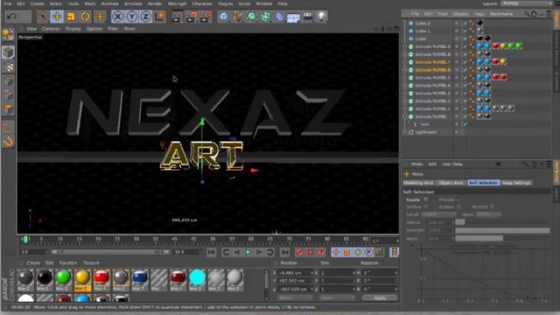Viewport: 560px width, 315px height.
Task: Open the File menu
Action: pyautogui.click(x=8, y=3)
